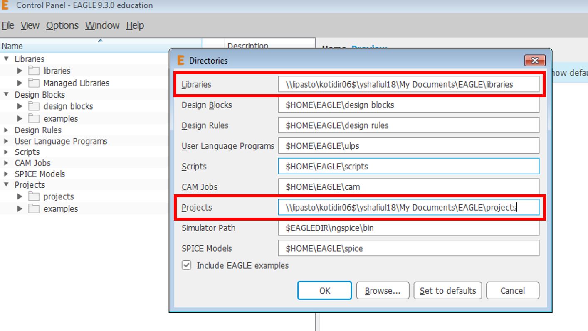Expand the libraries subfolder
This screenshot has height=331, width=588.
20,71
